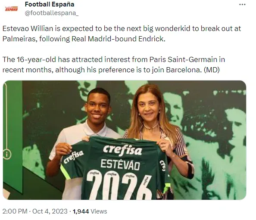The height and width of the screenshot is (220, 256).
Task: Click the Oct 4, 2023 date
Action: pos(50,211)
